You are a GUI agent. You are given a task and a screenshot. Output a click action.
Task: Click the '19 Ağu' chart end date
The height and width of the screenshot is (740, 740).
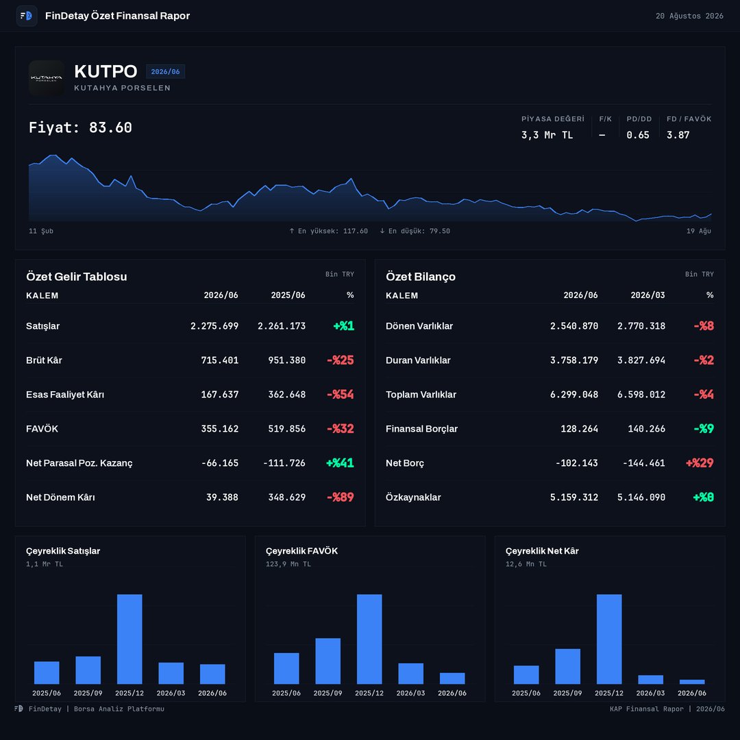click(x=698, y=231)
